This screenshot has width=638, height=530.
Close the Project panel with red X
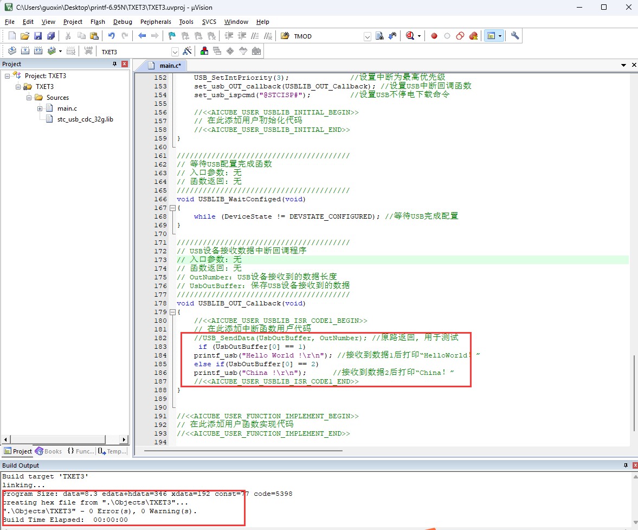pos(125,64)
